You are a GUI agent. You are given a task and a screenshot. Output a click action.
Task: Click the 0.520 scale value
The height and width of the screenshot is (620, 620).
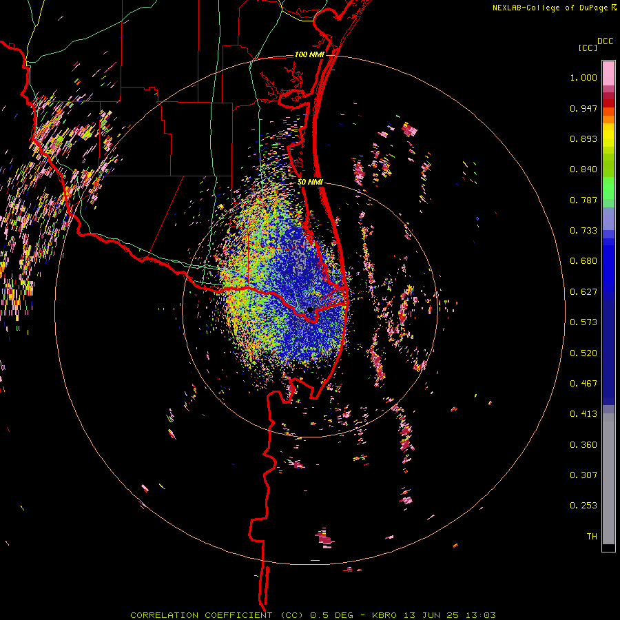[x=583, y=353]
